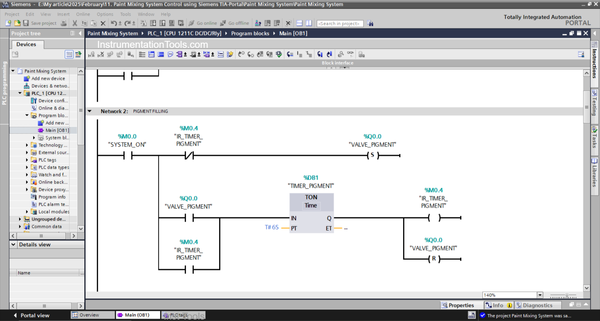Click the Undo icon in the toolbar
600x321 pixels.
114,23
